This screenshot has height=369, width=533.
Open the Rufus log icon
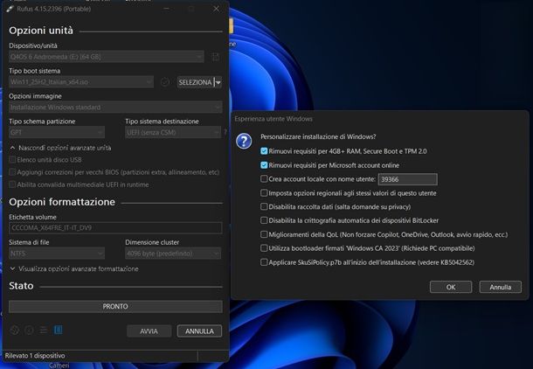click(x=59, y=330)
